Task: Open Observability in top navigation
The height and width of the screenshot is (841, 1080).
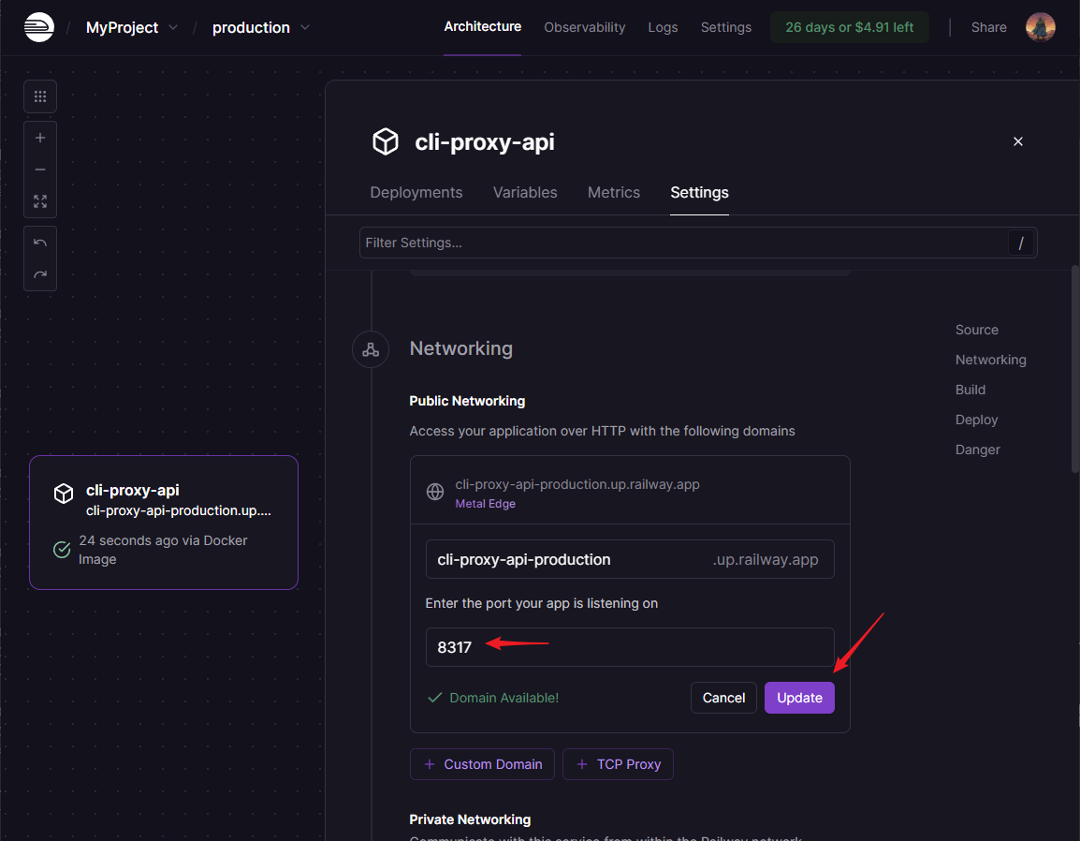Action: click(x=584, y=27)
